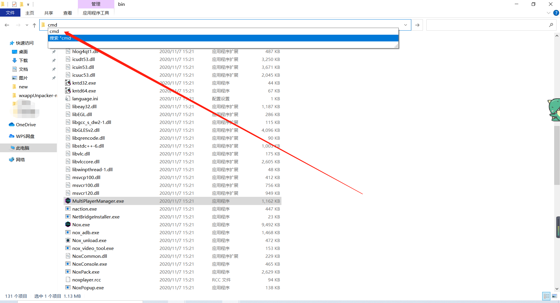Select WPS网盘 in the navigation pane
560x303 pixels.
point(25,136)
